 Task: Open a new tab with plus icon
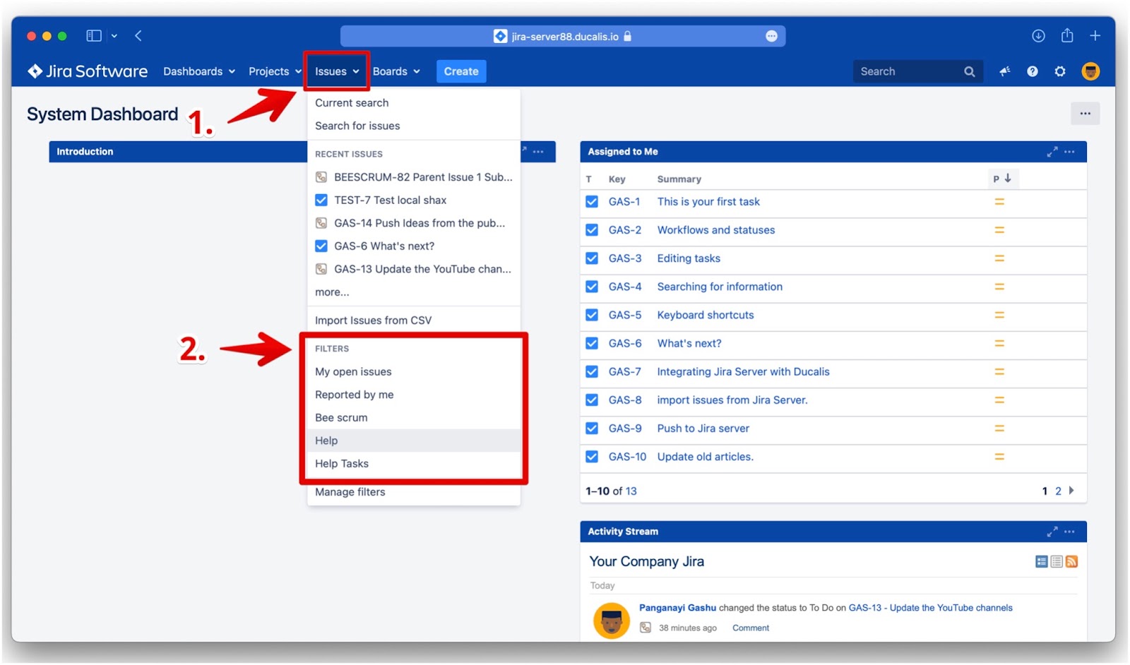1095,35
